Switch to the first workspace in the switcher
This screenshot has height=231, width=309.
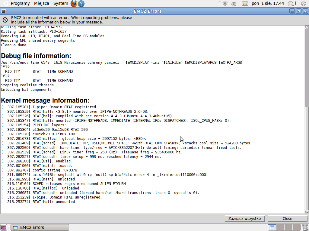pos(272,227)
